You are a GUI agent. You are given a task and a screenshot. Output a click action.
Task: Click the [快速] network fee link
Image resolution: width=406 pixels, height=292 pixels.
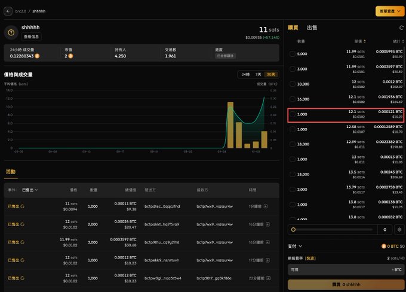tap(310, 258)
